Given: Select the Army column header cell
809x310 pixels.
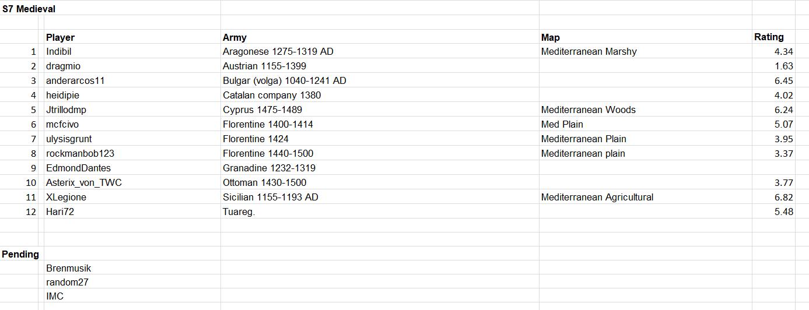Looking at the screenshot, I should click(x=380, y=37).
